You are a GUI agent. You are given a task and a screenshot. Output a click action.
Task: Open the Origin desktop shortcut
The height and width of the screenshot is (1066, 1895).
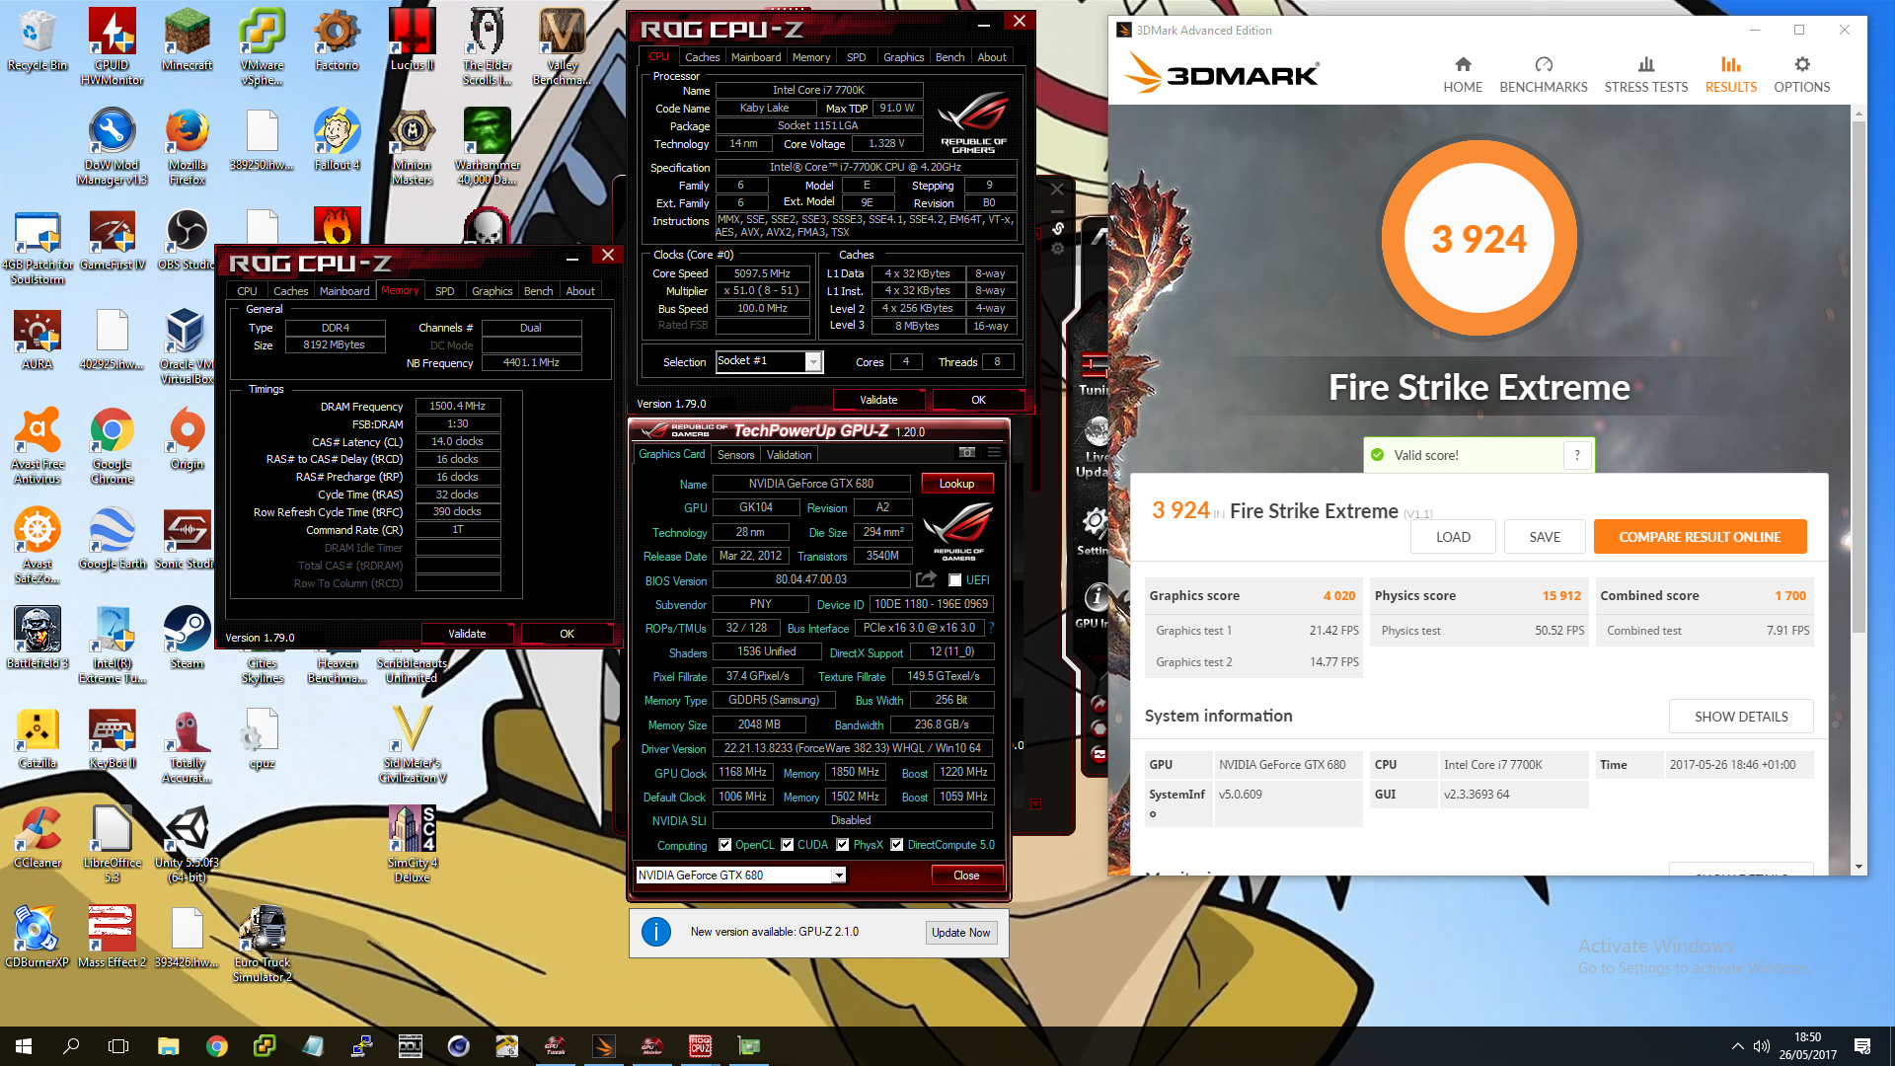coord(187,439)
